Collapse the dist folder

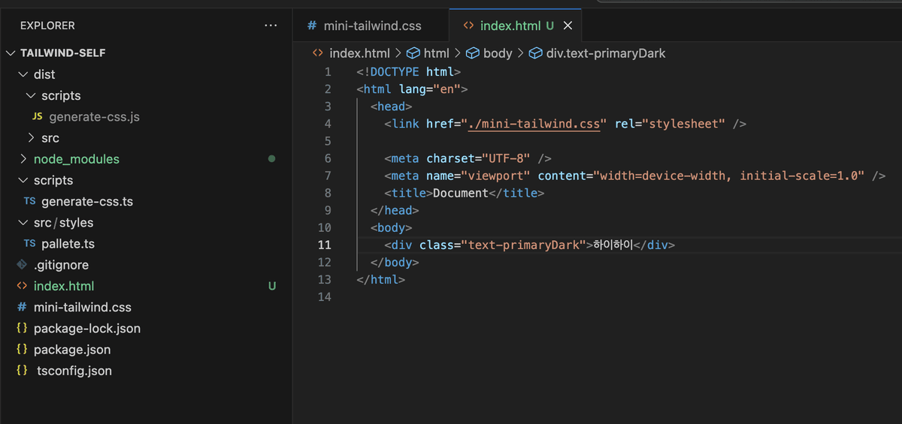click(x=23, y=74)
